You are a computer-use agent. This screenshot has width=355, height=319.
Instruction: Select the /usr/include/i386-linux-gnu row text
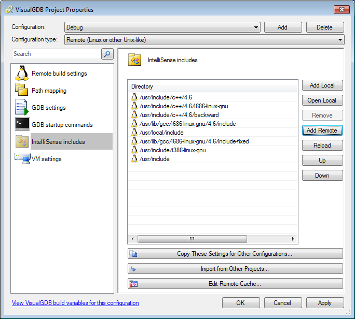pyautogui.click(x=172, y=150)
